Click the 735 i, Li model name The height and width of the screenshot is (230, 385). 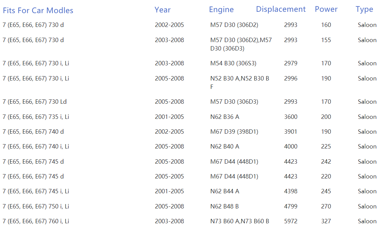(x=36, y=117)
